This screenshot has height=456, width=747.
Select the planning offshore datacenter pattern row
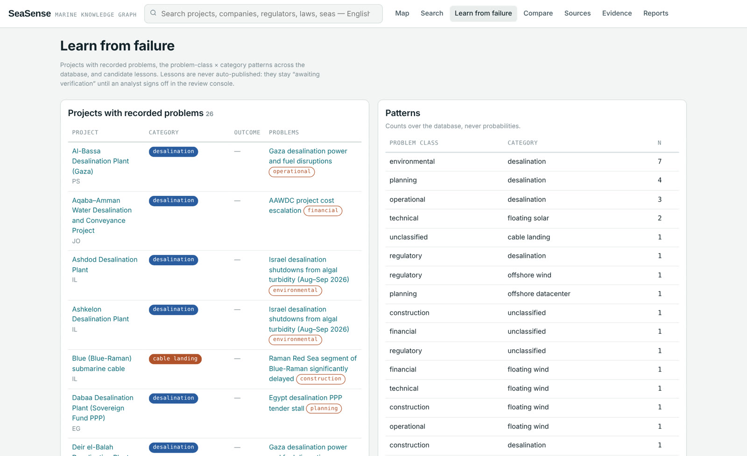point(532,294)
